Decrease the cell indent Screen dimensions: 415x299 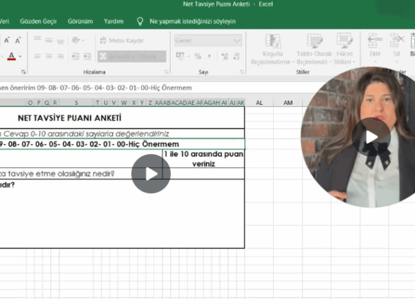tap(75, 56)
